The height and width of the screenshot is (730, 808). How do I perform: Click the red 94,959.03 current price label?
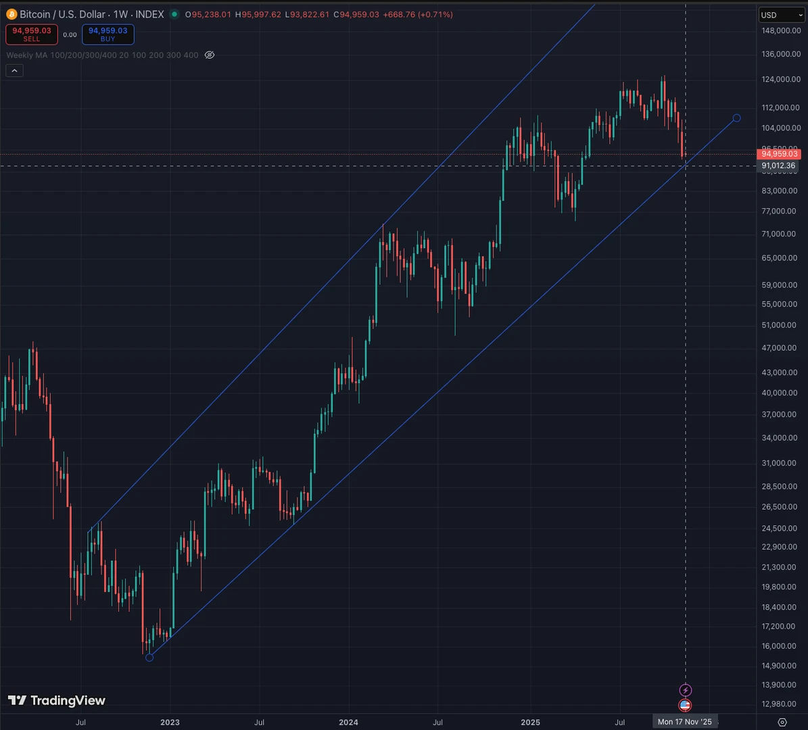point(779,154)
